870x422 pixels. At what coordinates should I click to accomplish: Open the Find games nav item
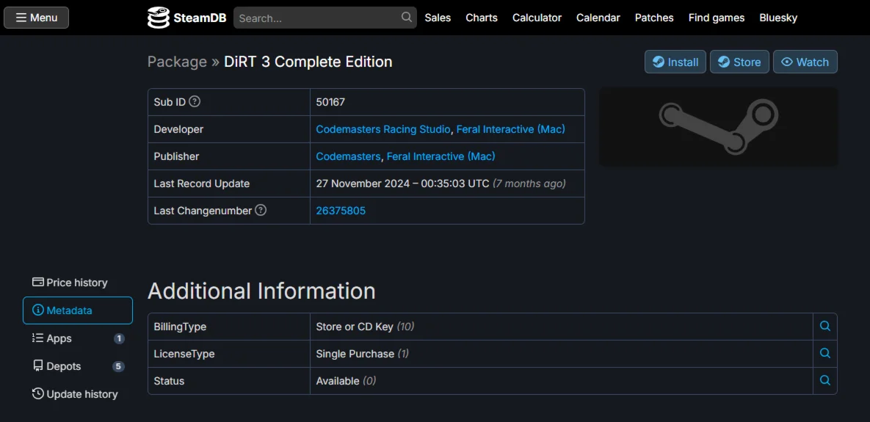[x=717, y=18]
